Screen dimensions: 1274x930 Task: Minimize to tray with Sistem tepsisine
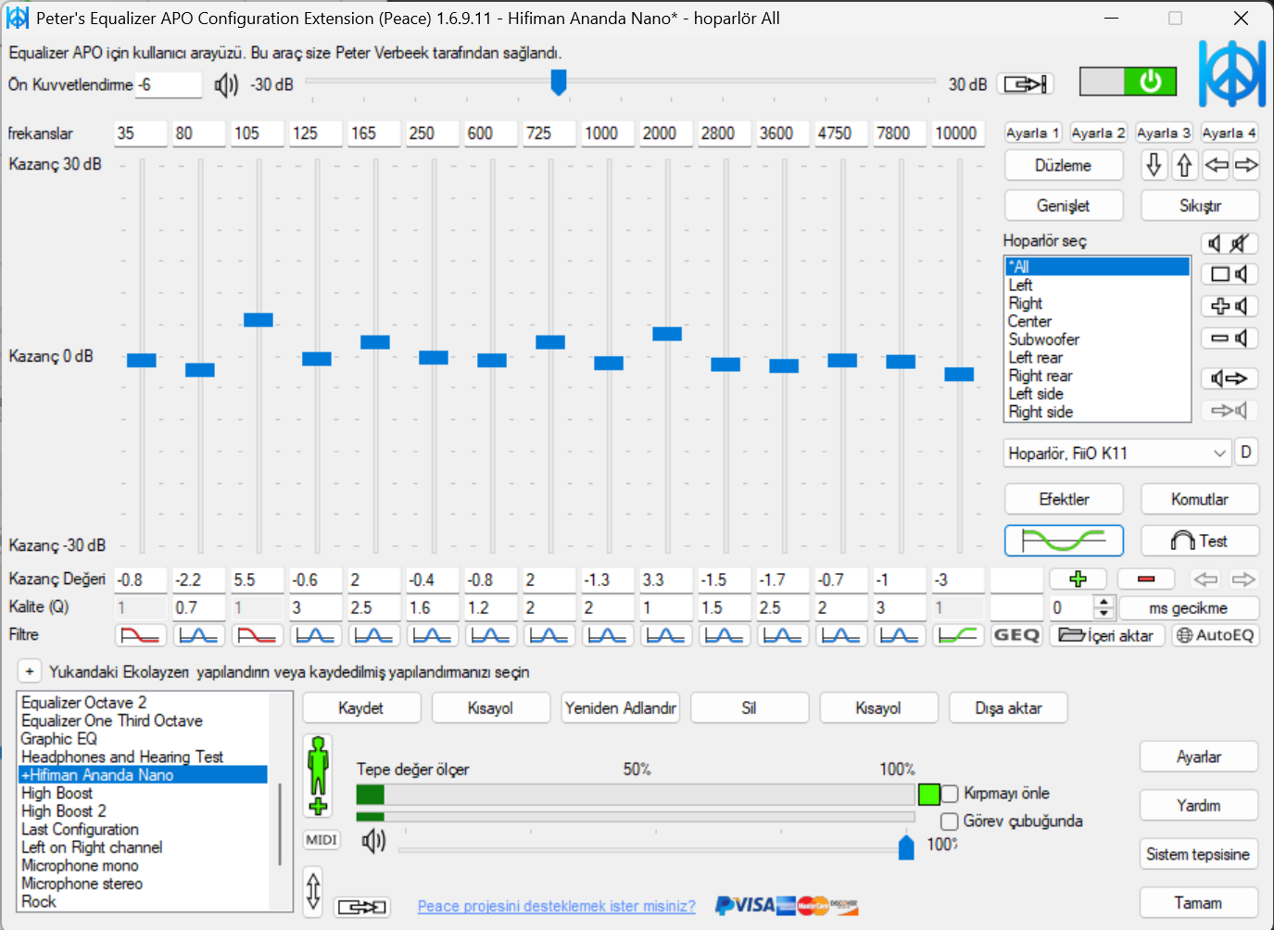coord(1199,854)
